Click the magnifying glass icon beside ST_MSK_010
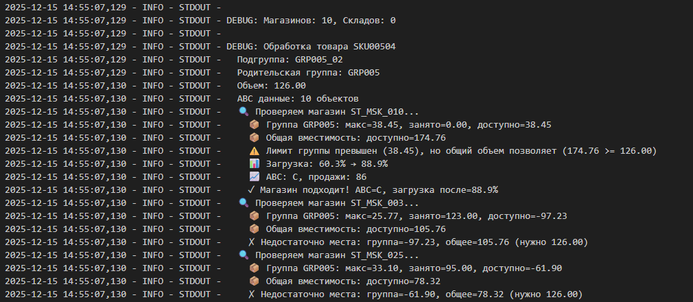This screenshot has height=302, width=693. tap(244, 111)
